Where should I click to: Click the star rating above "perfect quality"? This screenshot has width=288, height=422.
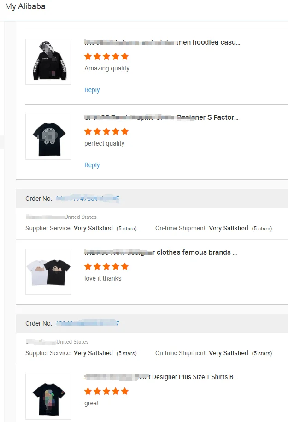(x=106, y=131)
